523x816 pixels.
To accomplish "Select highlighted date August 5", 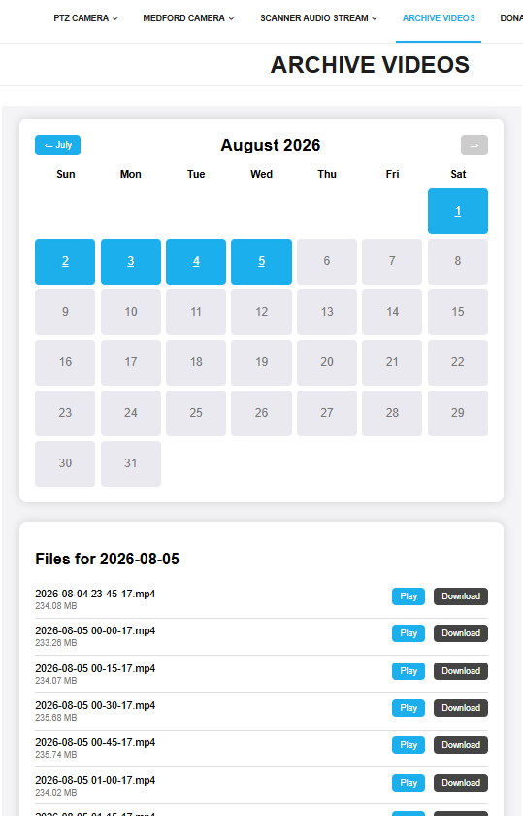I will pos(262,261).
